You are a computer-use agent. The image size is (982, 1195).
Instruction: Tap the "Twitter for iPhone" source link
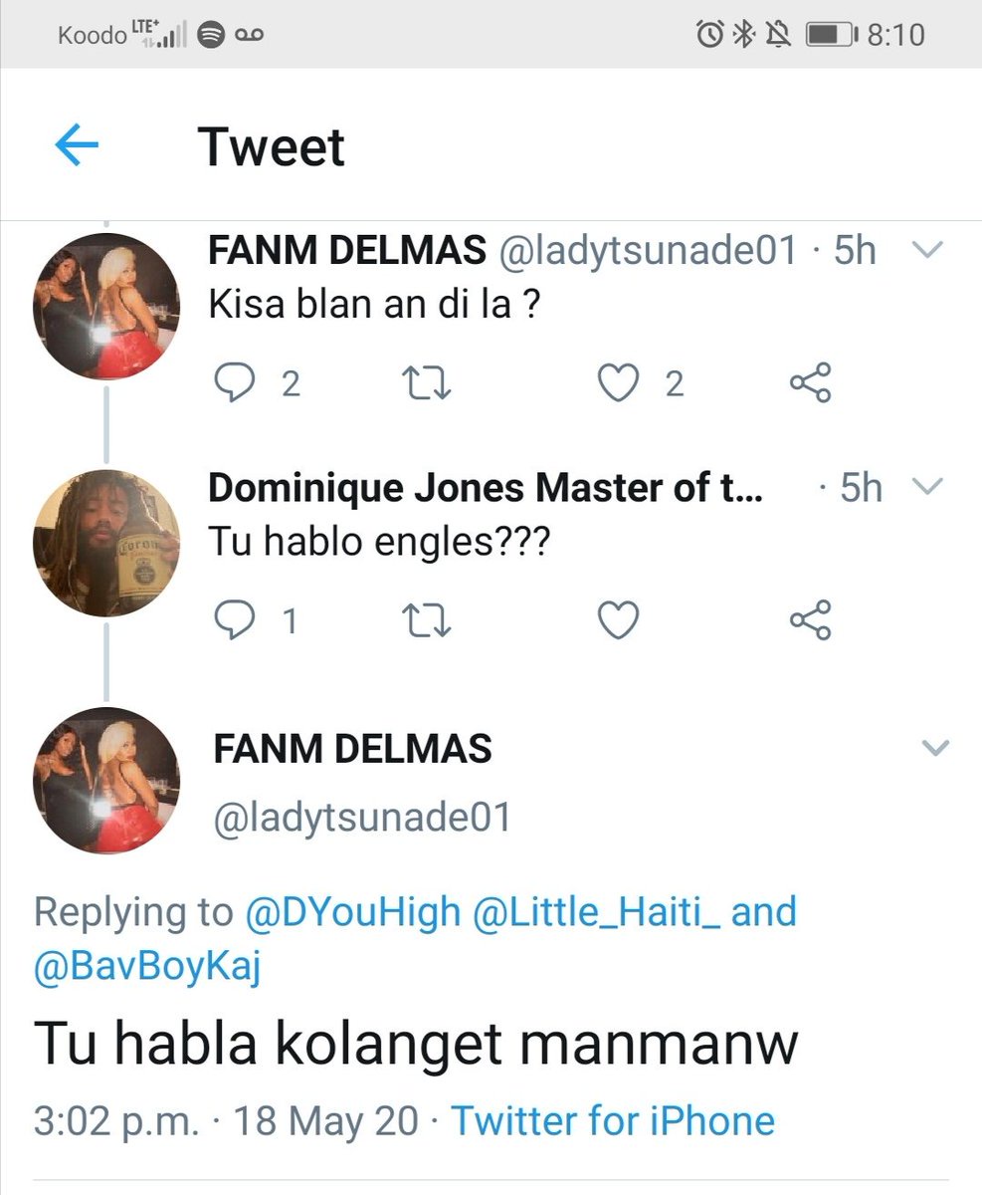[613, 1120]
